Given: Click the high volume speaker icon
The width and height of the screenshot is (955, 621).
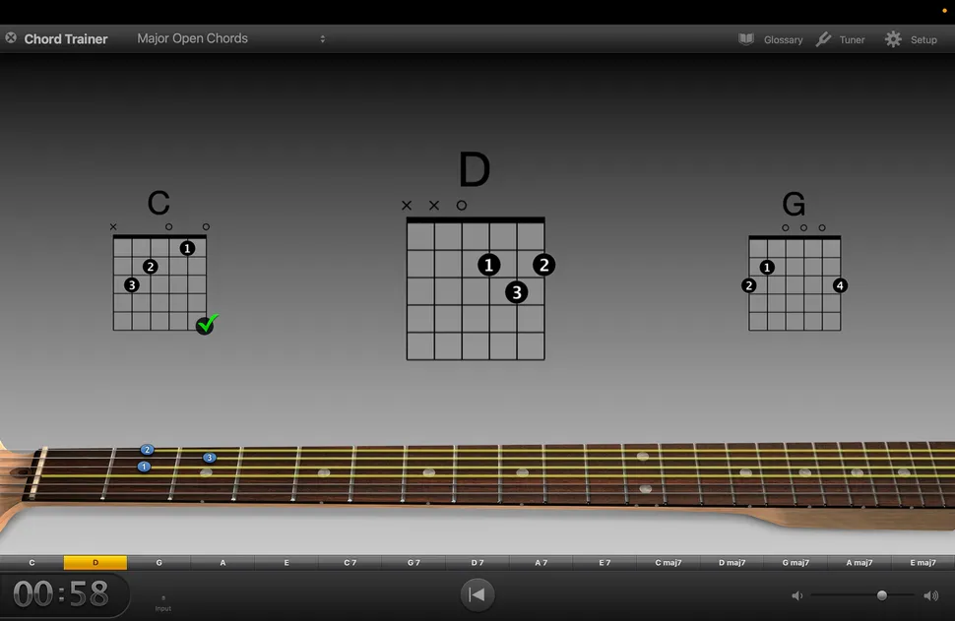Looking at the screenshot, I should pyautogui.click(x=930, y=595).
